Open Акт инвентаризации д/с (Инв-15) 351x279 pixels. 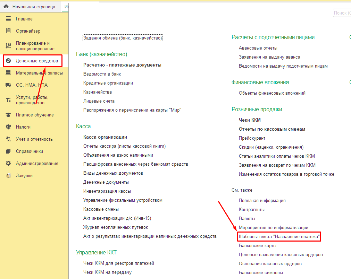tap(117, 218)
